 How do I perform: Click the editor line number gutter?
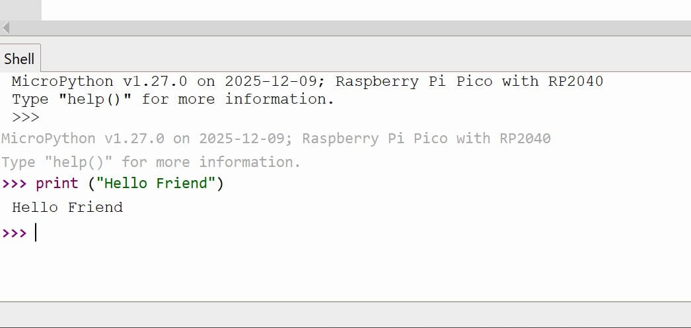tap(20, 9)
